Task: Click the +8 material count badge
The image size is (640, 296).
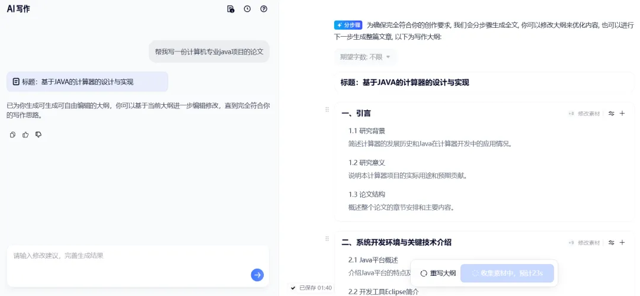Action: click(x=571, y=114)
